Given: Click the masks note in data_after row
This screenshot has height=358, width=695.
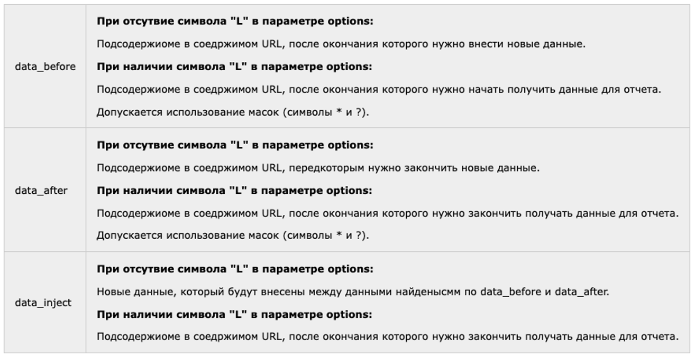Looking at the screenshot, I should pyautogui.click(x=232, y=235).
